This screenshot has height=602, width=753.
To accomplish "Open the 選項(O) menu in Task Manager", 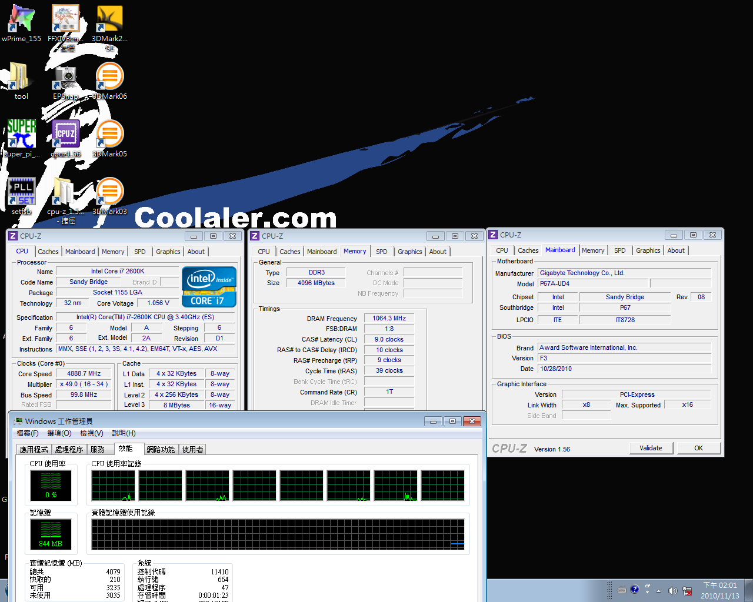I will click(59, 433).
